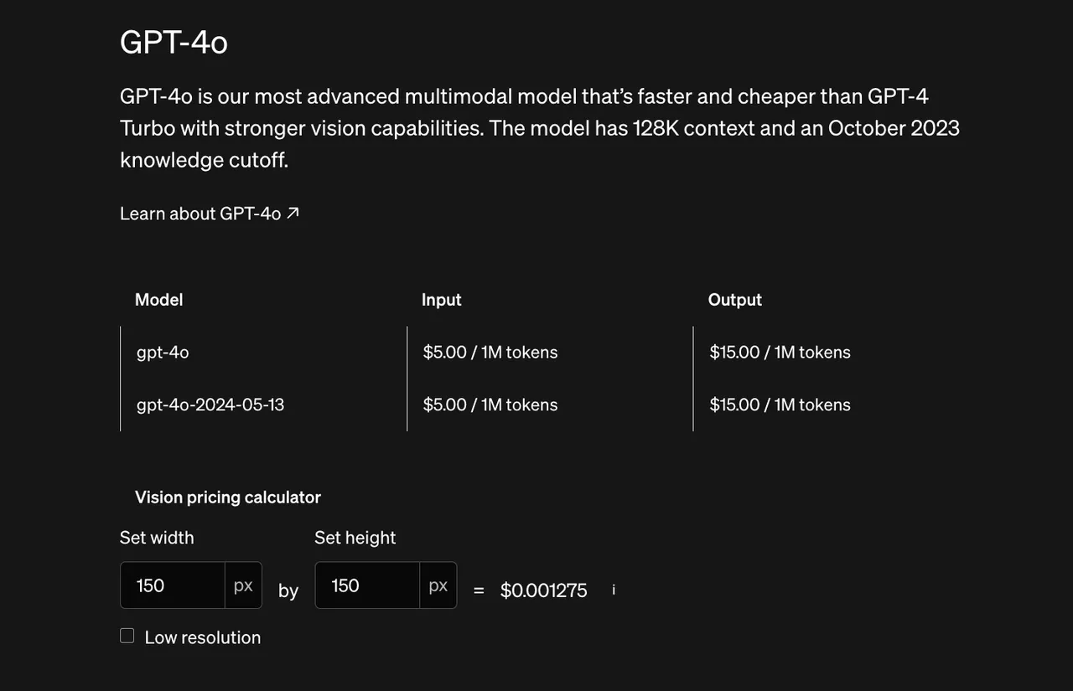The height and width of the screenshot is (691, 1073).
Task: Click the info icon beside the calculated price
Action: (614, 590)
